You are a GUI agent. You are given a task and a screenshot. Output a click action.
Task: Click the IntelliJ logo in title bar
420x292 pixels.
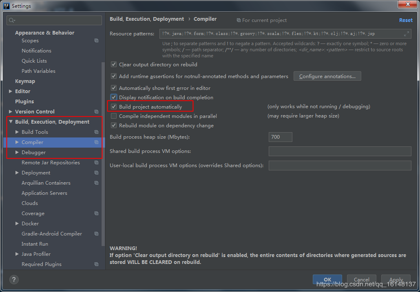pos(6,6)
